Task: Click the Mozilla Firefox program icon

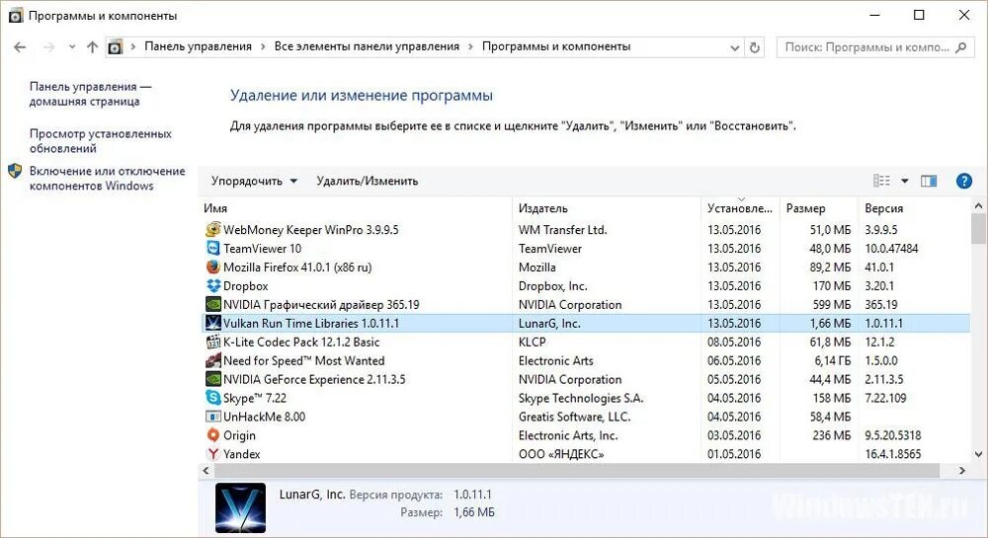Action: [x=213, y=267]
